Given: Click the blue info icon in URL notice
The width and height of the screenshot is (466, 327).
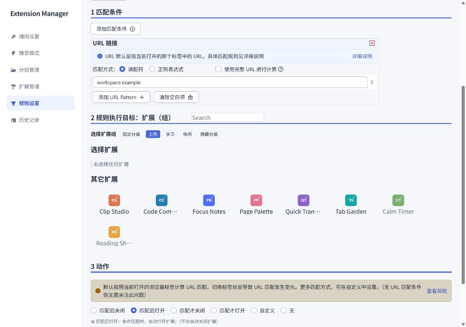Looking at the screenshot, I should (x=99, y=56).
